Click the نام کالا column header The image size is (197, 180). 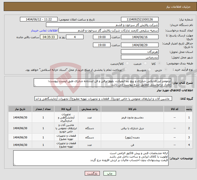point(132,109)
